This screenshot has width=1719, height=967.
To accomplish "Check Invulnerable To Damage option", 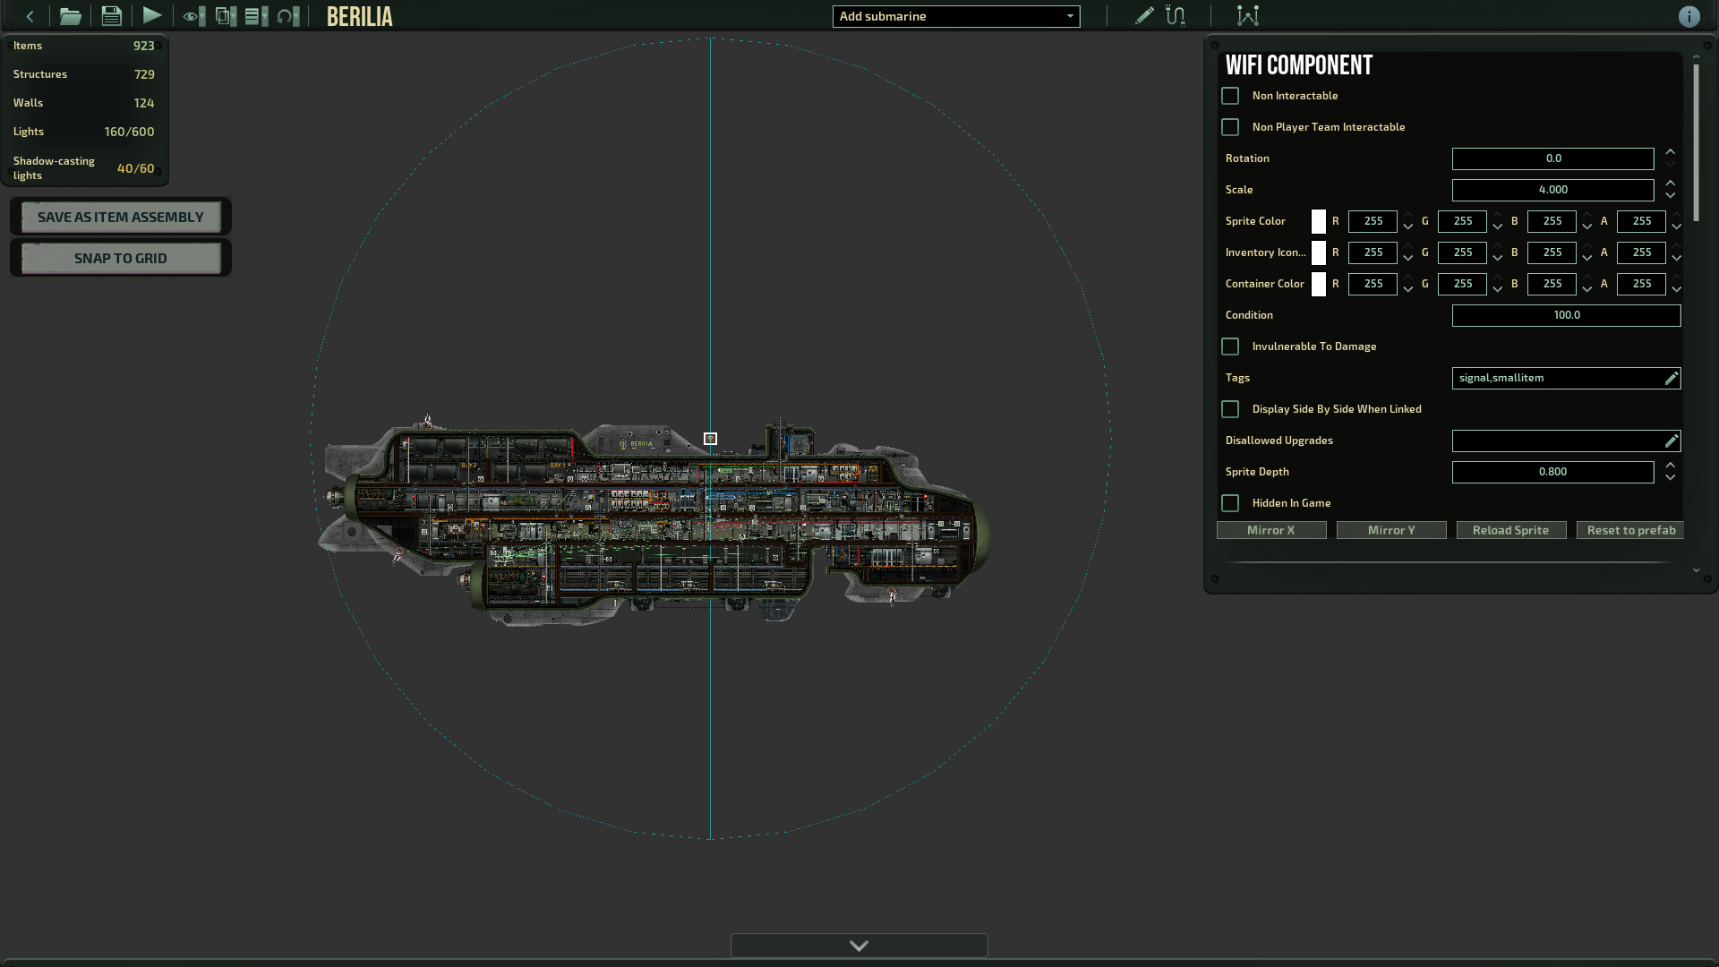I will (1230, 347).
